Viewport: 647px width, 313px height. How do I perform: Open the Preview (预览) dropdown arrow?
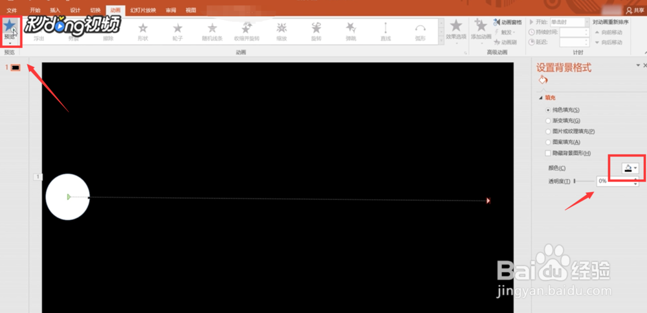coord(10,43)
